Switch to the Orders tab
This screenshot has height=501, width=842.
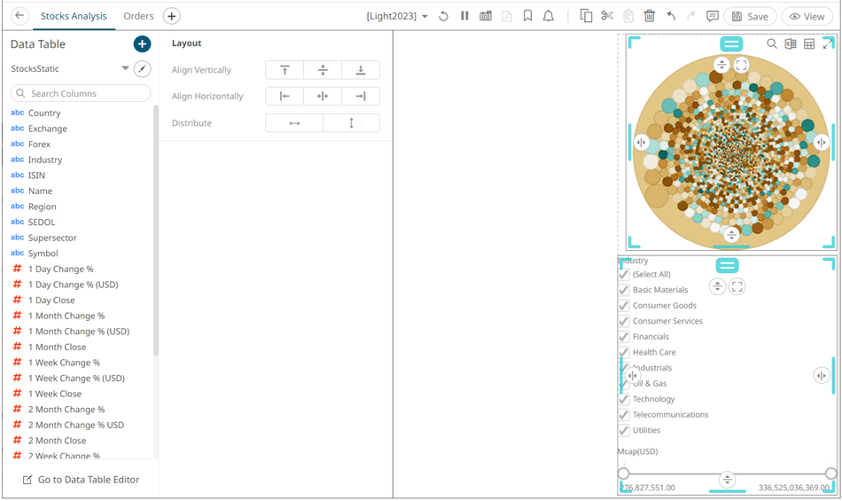138,16
